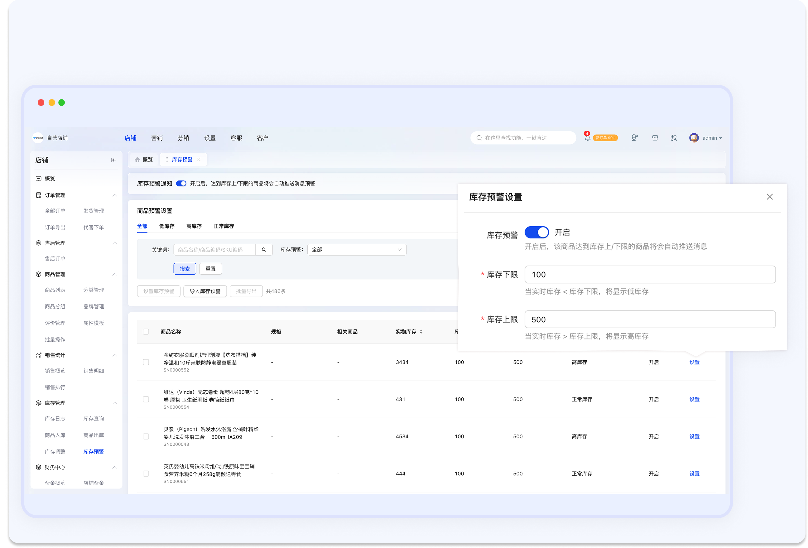
Task: Toggle the 库存预警通知 switch
Action: (x=181, y=183)
